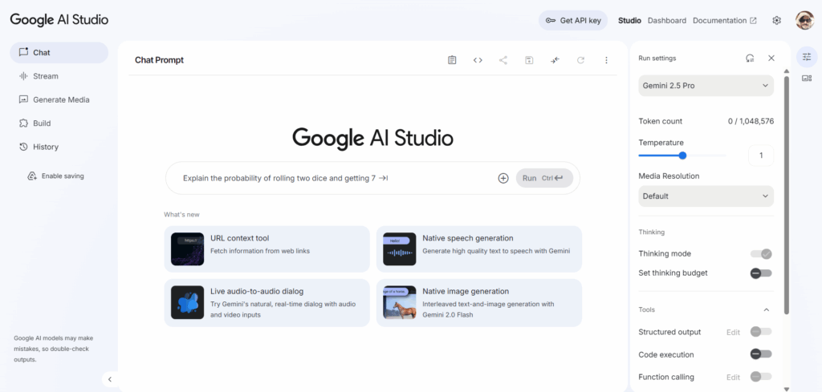
Task: Click the Run button
Action: pyautogui.click(x=545, y=178)
